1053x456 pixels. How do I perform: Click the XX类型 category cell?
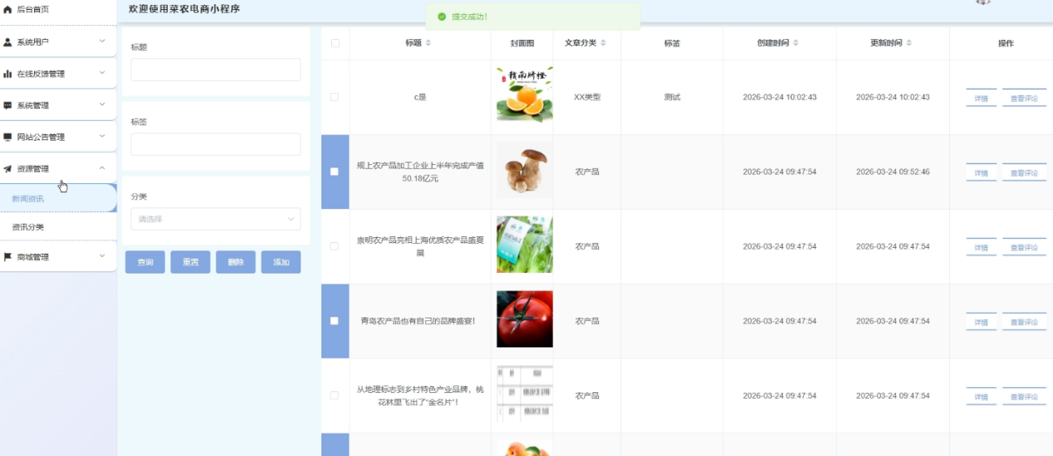pos(587,97)
